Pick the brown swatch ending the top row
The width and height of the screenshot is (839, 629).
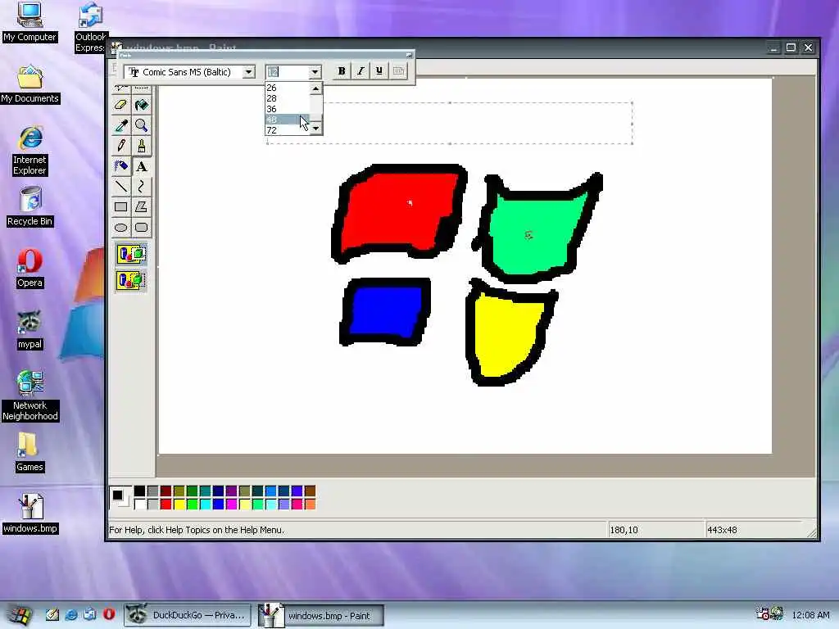point(311,491)
